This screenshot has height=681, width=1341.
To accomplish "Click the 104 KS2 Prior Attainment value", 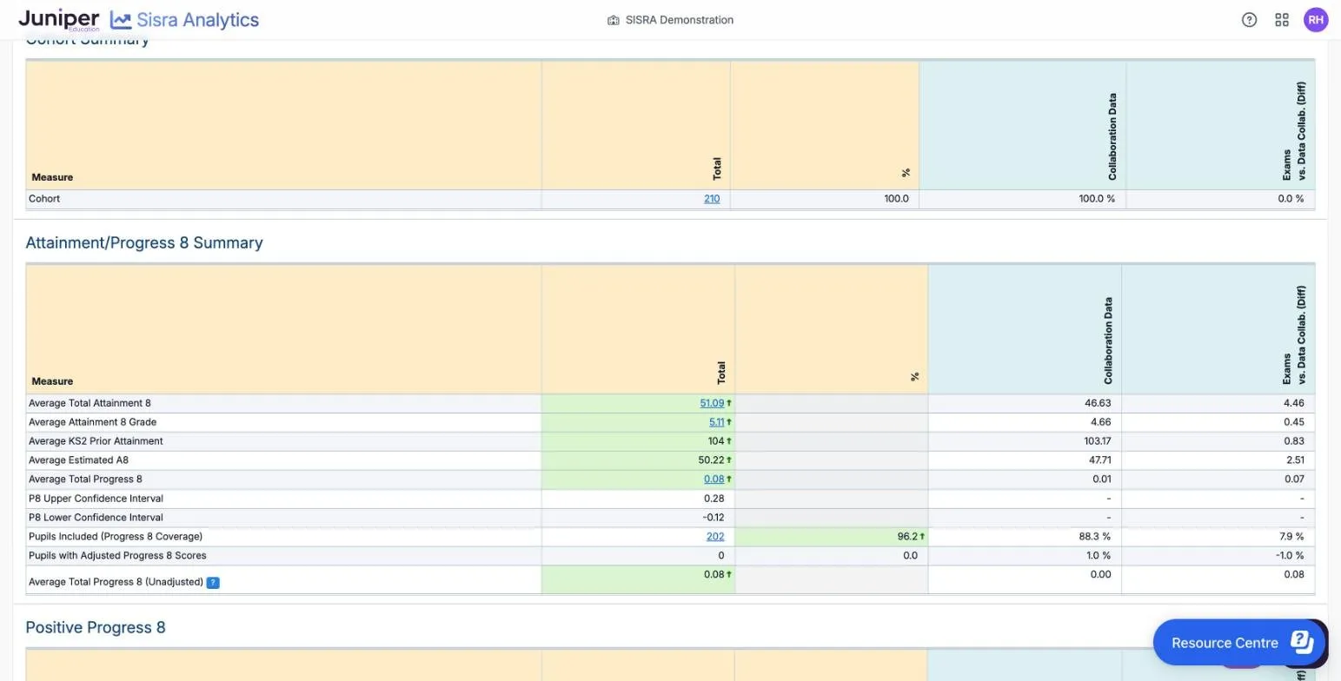I will (715, 441).
